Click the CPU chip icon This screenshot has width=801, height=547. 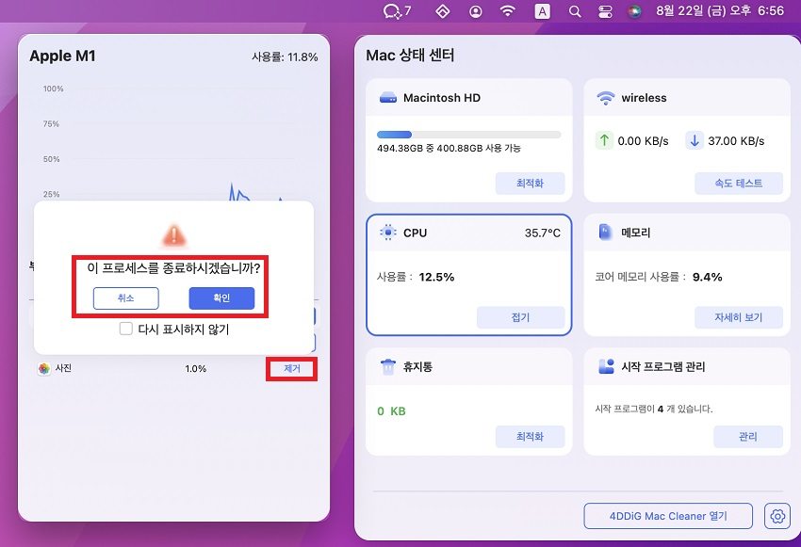pyautogui.click(x=388, y=233)
